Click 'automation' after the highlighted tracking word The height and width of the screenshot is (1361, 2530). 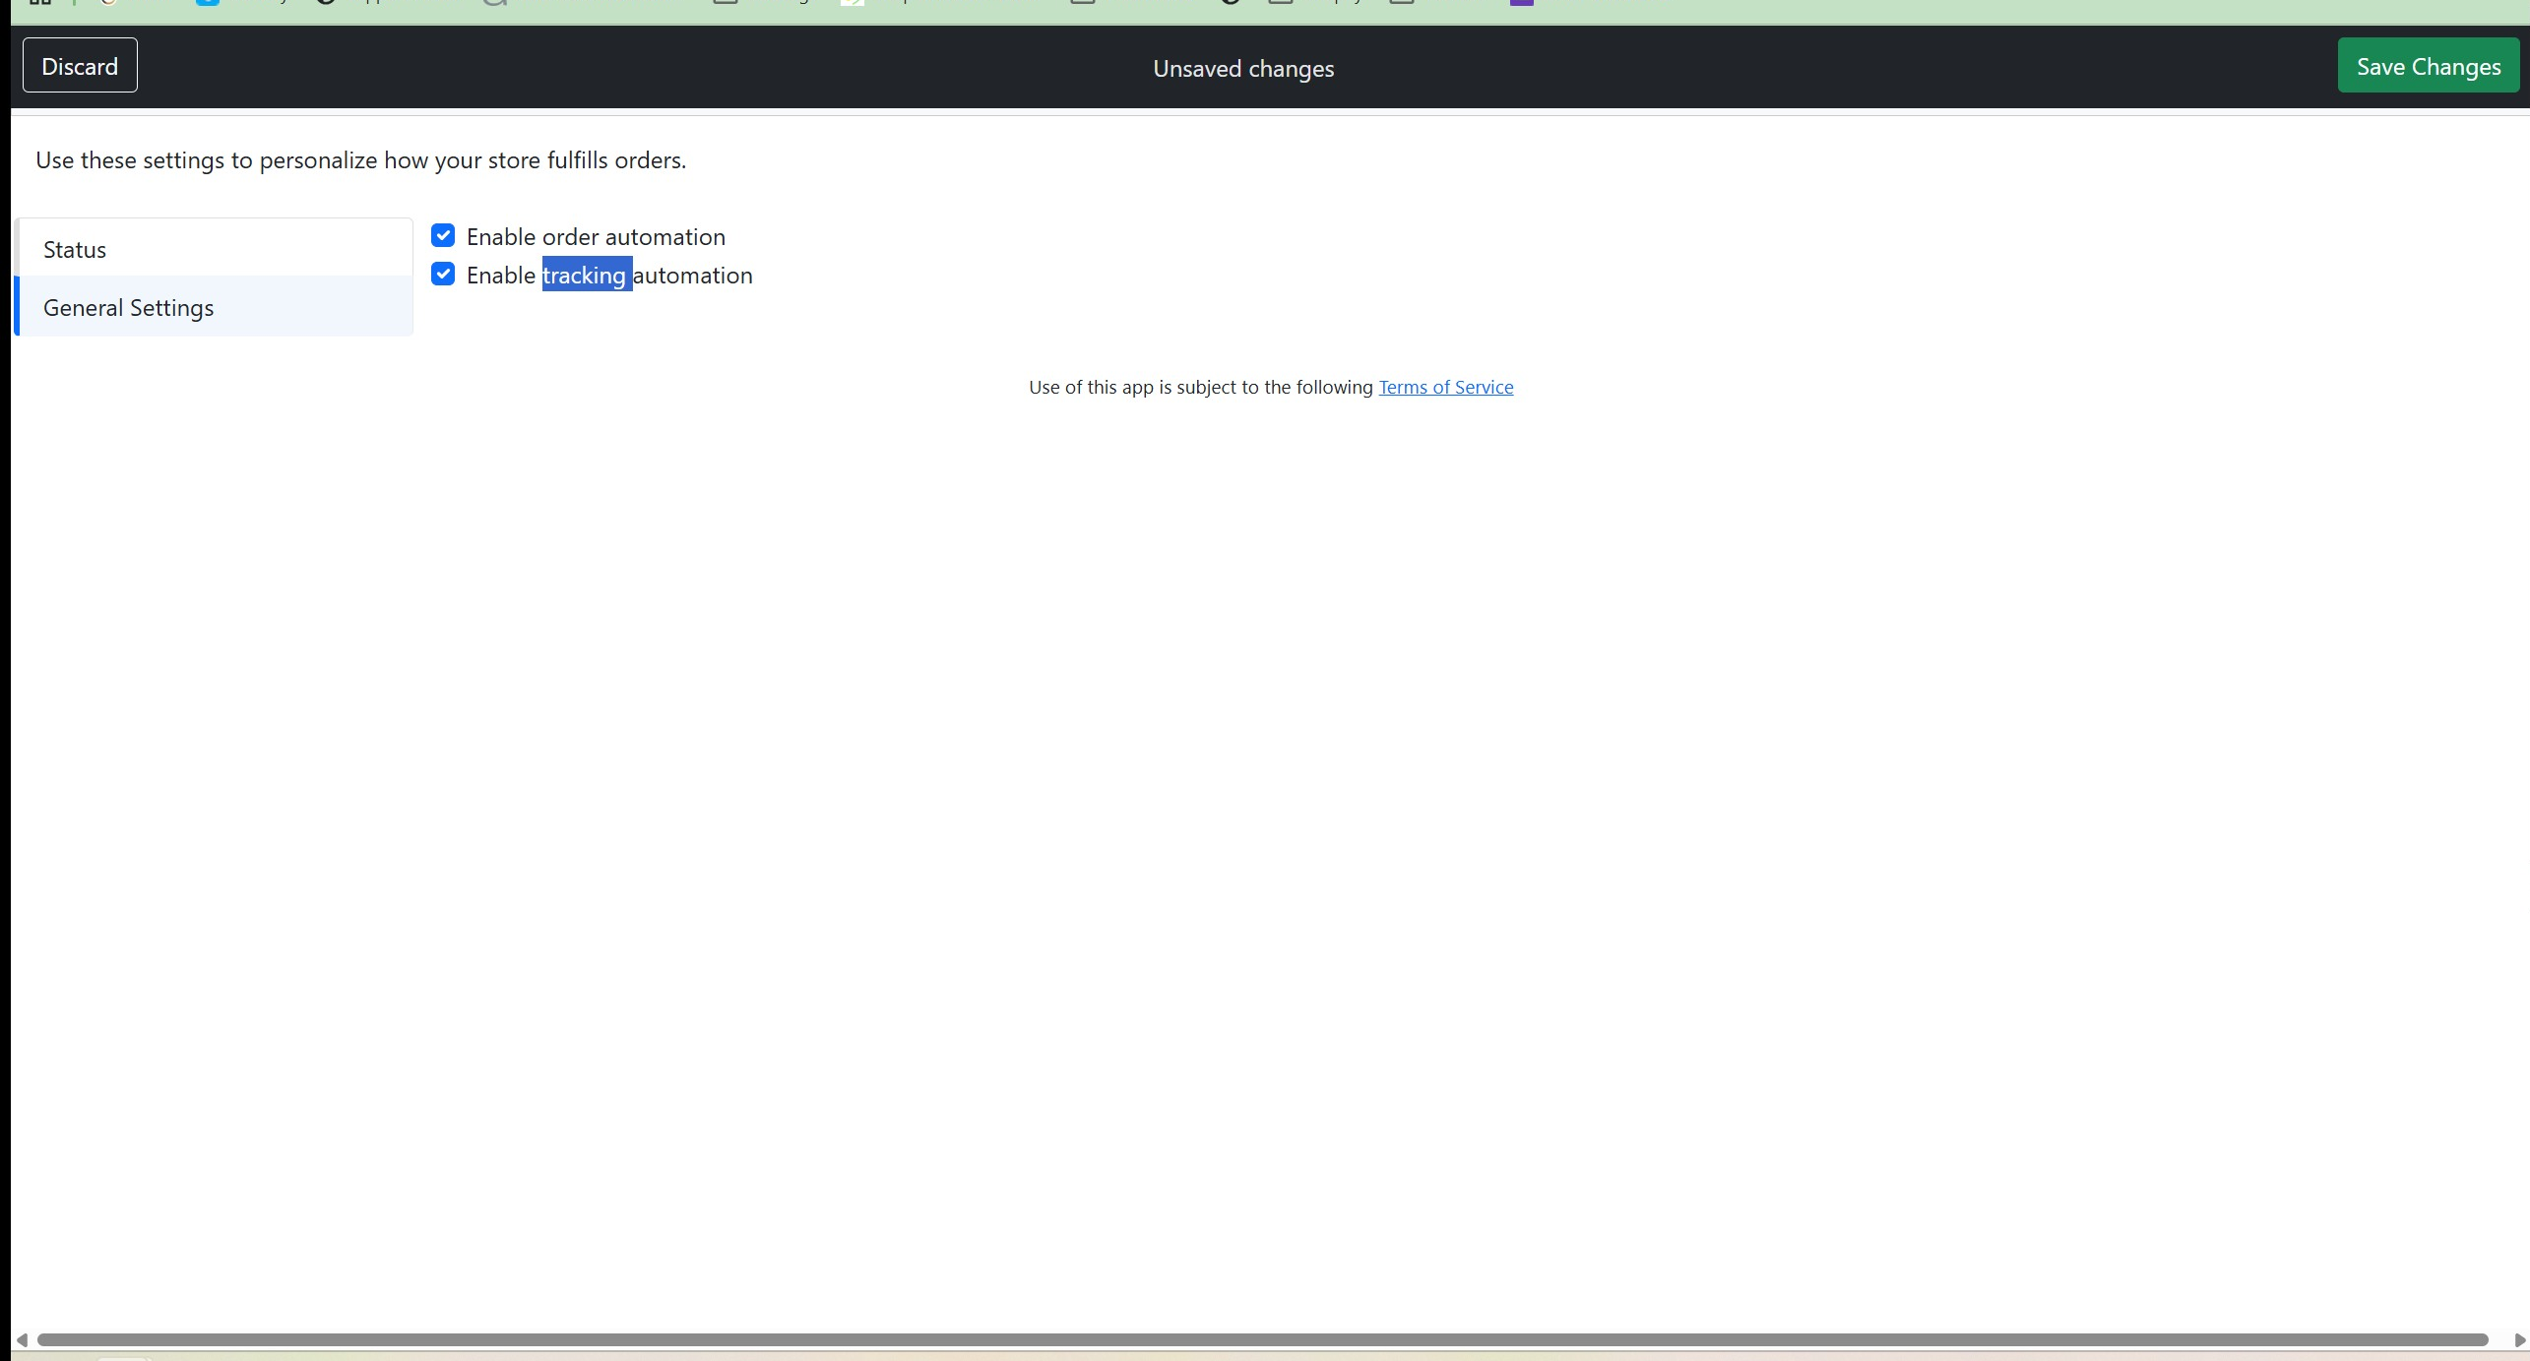tap(693, 276)
